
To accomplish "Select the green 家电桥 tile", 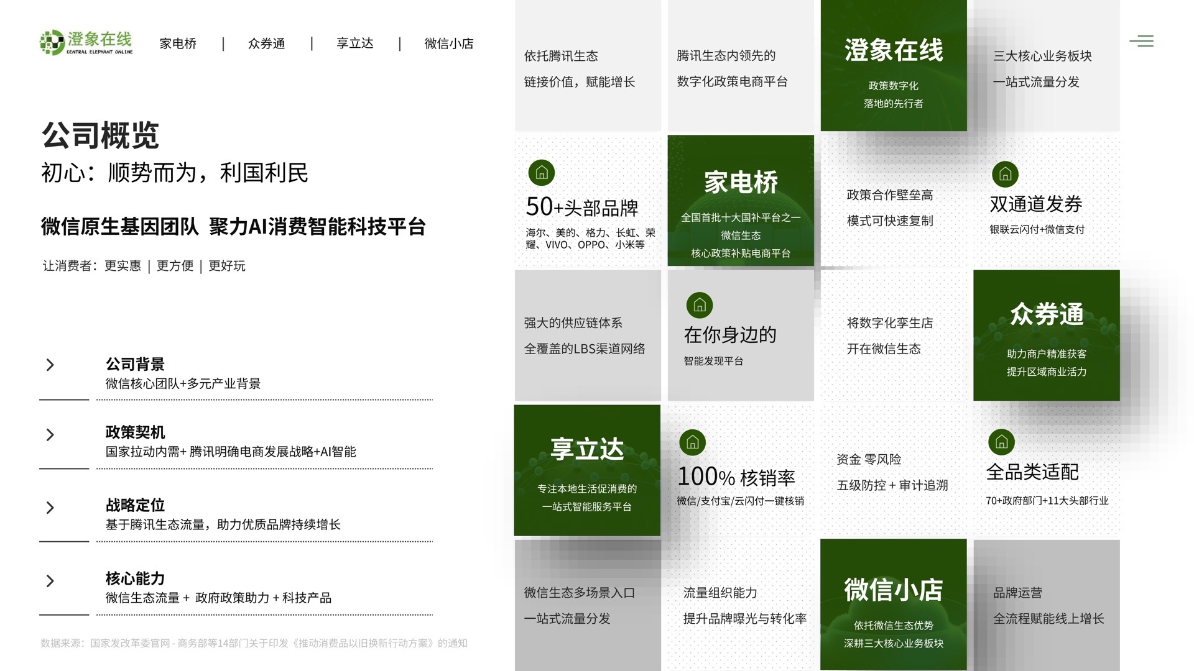I will click(x=741, y=201).
